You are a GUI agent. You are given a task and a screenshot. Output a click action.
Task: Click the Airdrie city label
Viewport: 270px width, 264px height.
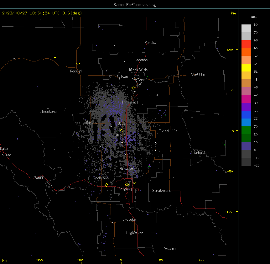(126, 168)
